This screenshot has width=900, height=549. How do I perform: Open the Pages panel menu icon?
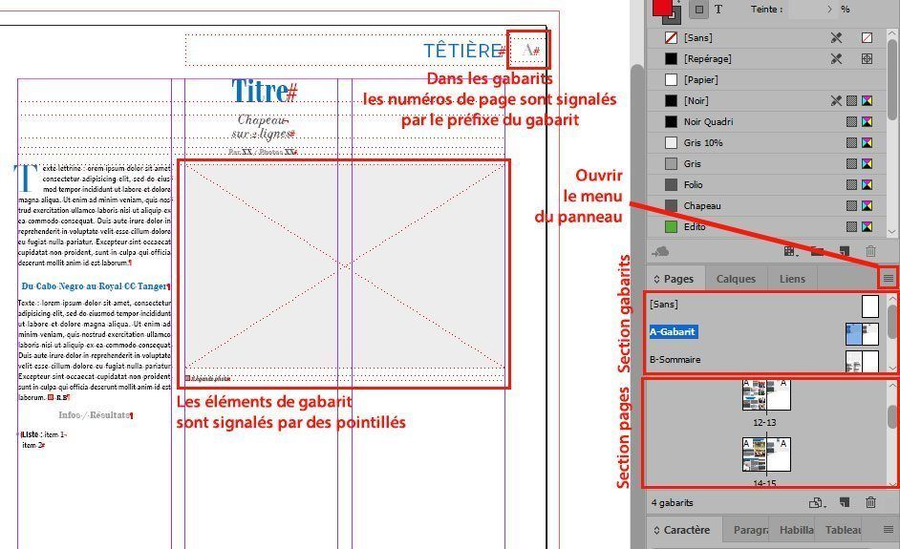point(888,279)
